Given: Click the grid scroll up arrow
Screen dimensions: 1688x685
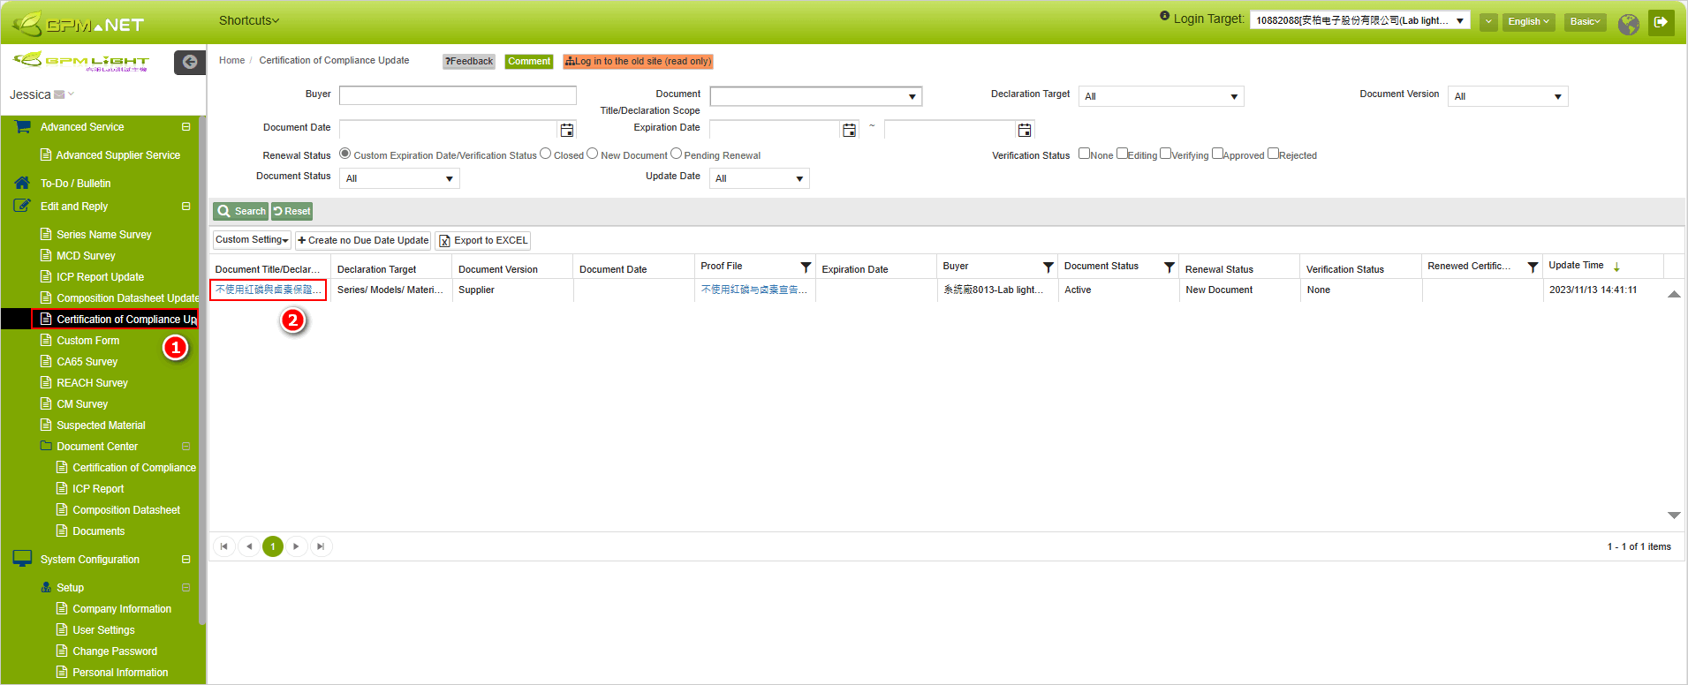Looking at the screenshot, I should pos(1673,294).
